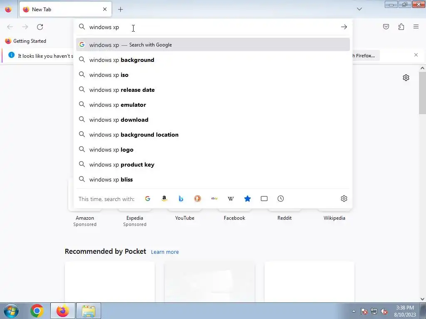
Task: Select suggestion windows xp logo
Action: 213,149
